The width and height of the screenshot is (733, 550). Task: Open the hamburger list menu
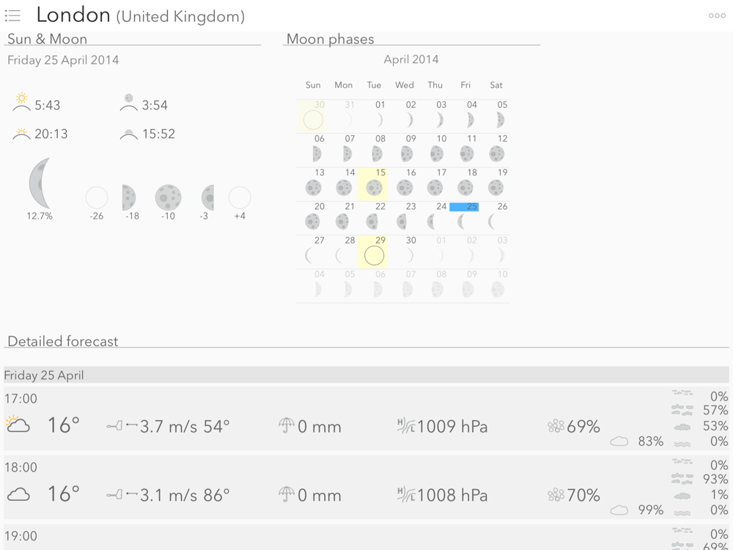tap(12, 15)
